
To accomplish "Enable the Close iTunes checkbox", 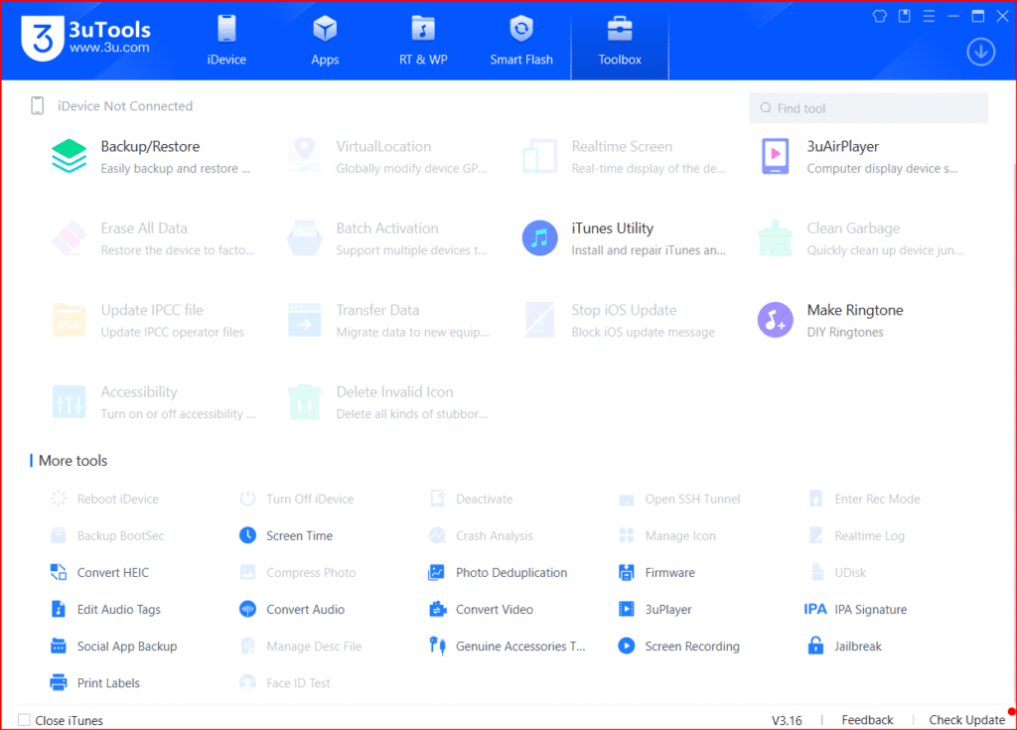I will [23, 719].
